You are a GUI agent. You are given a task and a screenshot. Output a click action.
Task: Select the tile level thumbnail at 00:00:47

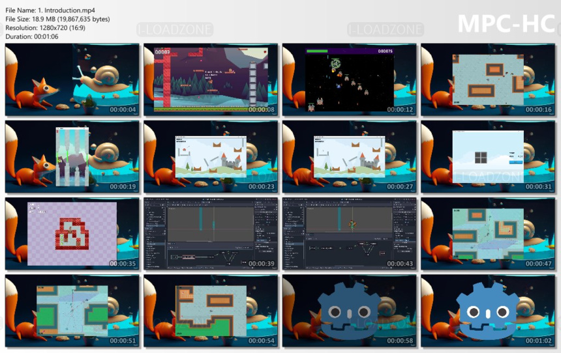coord(487,234)
